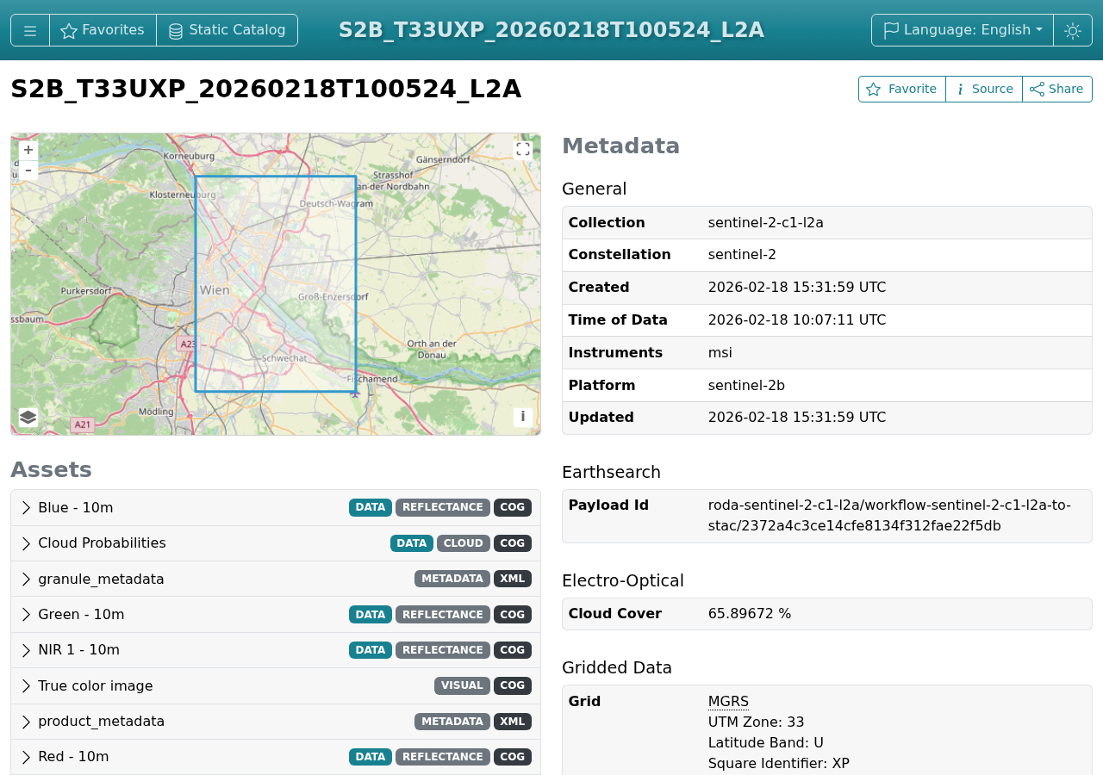This screenshot has height=775, width=1103.
Task: Click the Instruments value msi
Action: pos(720,353)
